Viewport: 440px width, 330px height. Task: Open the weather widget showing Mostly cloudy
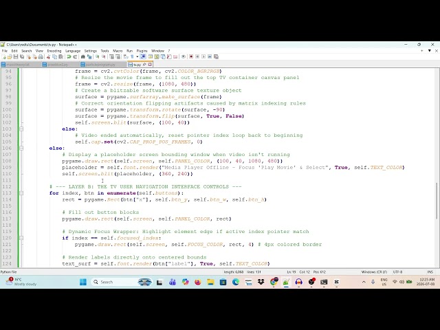click(x=21, y=282)
